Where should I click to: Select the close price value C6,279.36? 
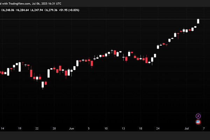[x=51, y=10]
